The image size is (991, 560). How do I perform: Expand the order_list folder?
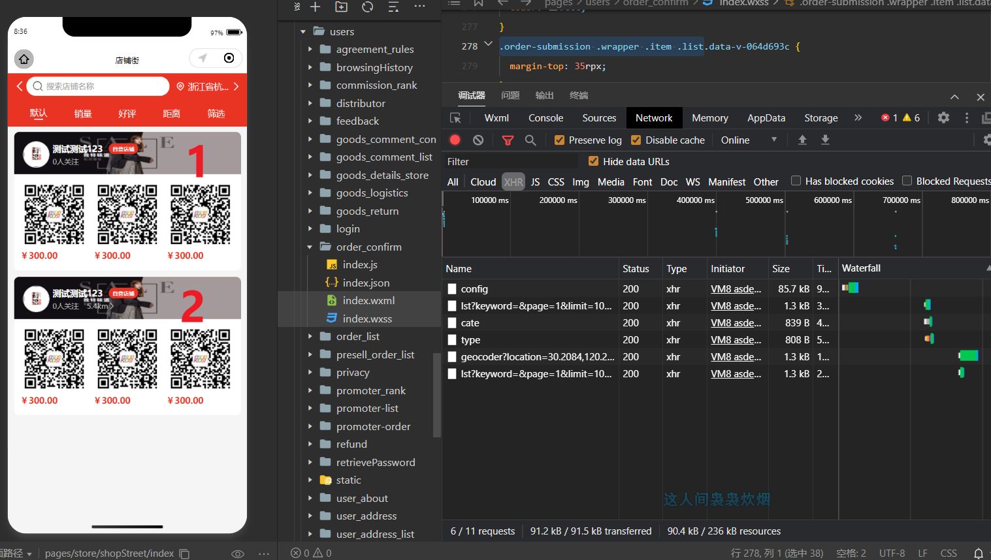[x=310, y=336]
